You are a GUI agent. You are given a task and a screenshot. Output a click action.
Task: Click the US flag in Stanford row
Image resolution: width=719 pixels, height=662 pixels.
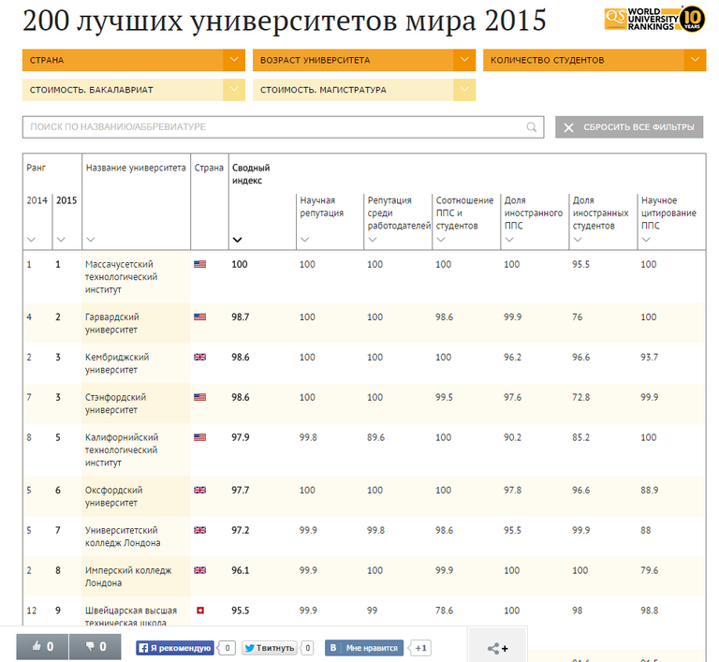click(200, 397)
